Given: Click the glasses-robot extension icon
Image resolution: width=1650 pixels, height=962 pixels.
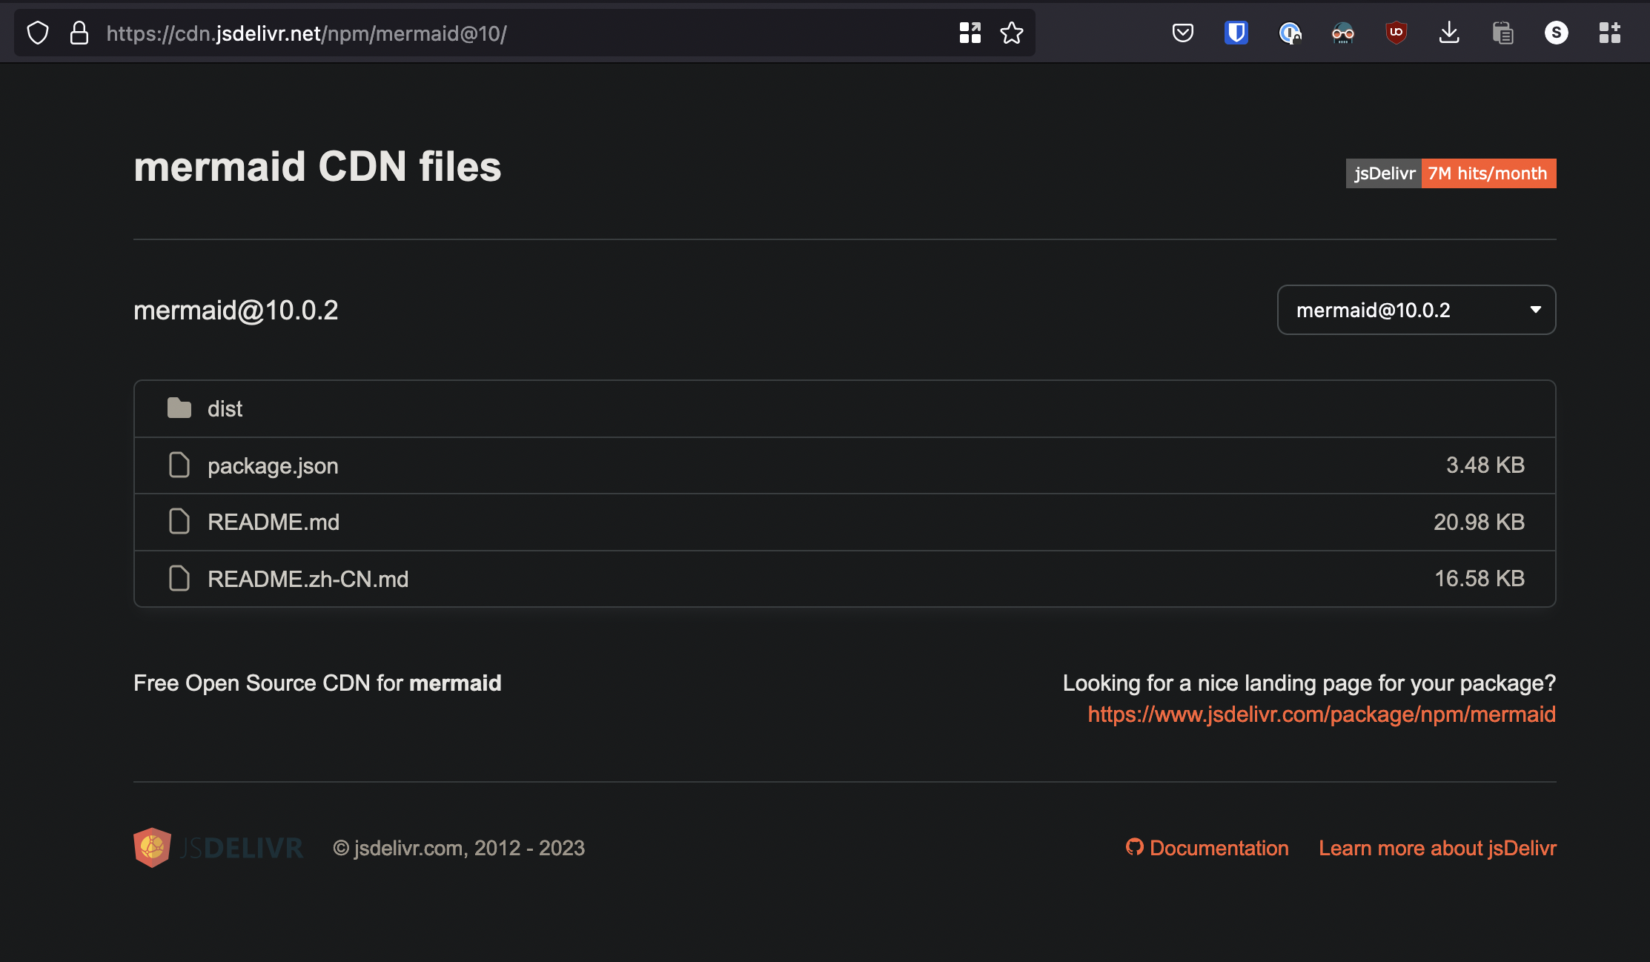Looking at the screenshot, I should pos(1343,33).
